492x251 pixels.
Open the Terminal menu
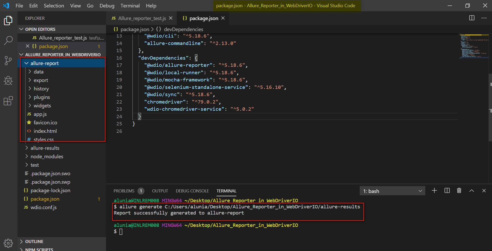130,6
